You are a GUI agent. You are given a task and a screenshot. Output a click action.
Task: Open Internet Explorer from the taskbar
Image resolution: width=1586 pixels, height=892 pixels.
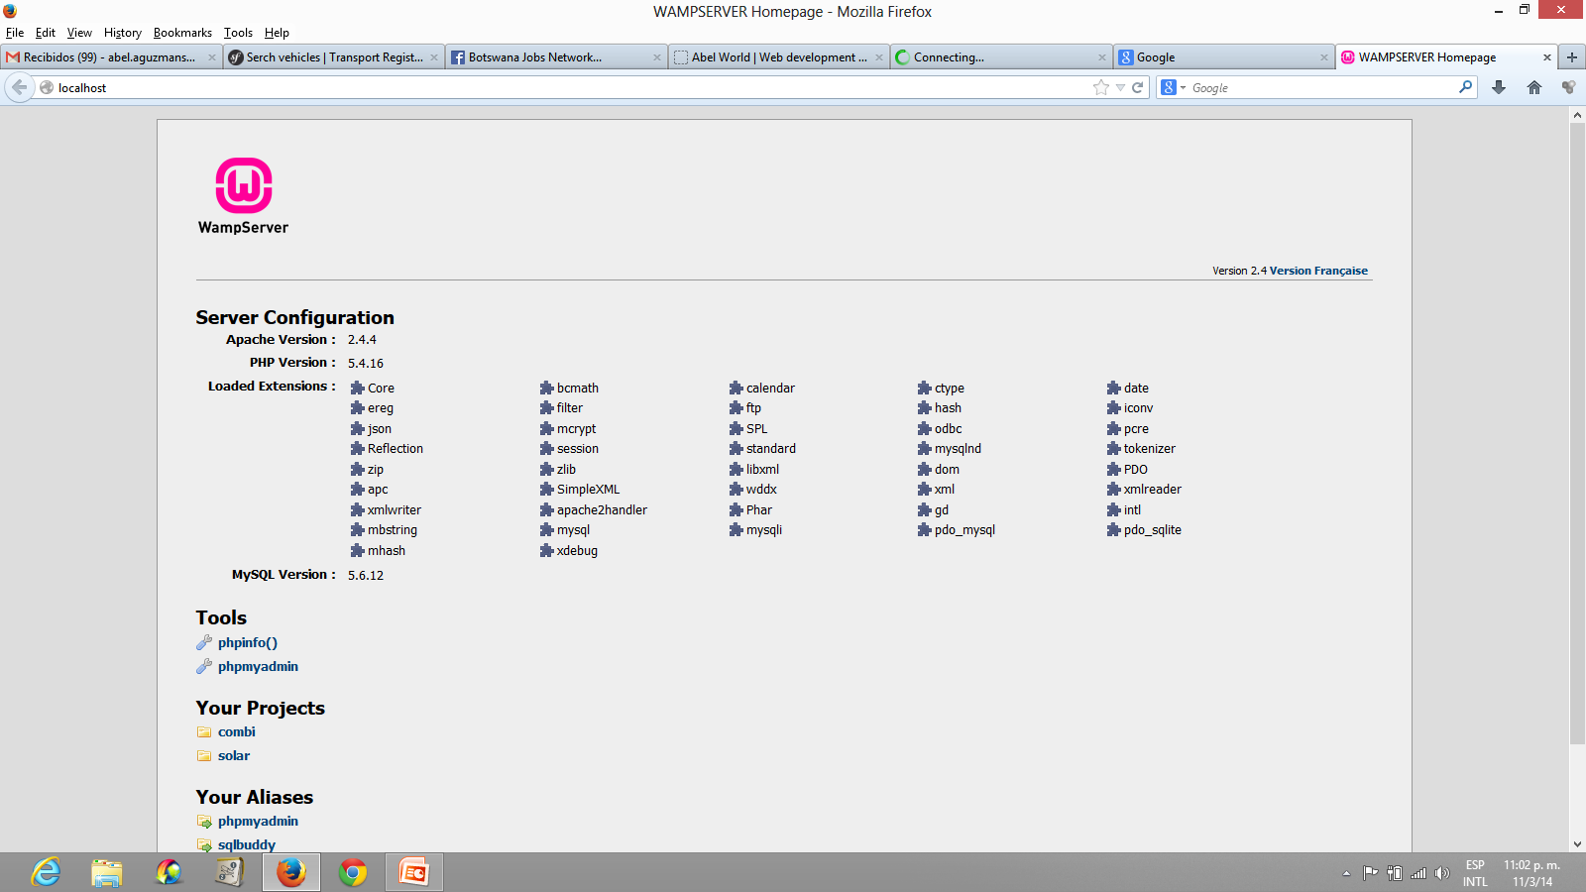click(x=46, y=872)
